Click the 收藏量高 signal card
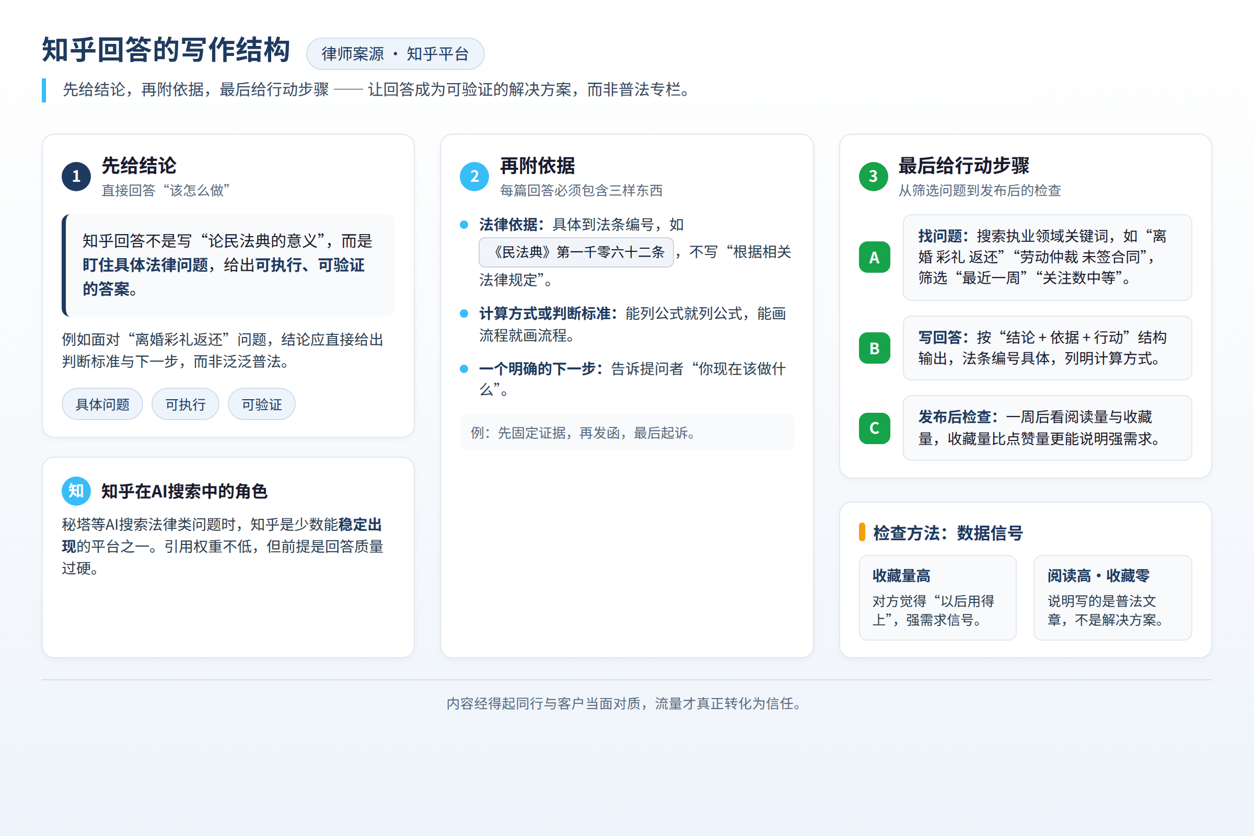1254x836 pixels. [938, 598]
